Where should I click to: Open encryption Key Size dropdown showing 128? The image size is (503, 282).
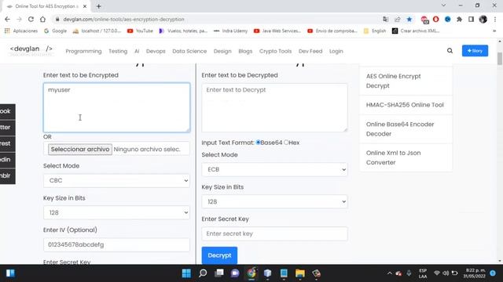[116, 212]
